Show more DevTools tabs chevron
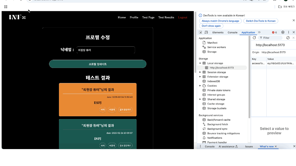Screen dimensions: 296x166 [259, 32]
